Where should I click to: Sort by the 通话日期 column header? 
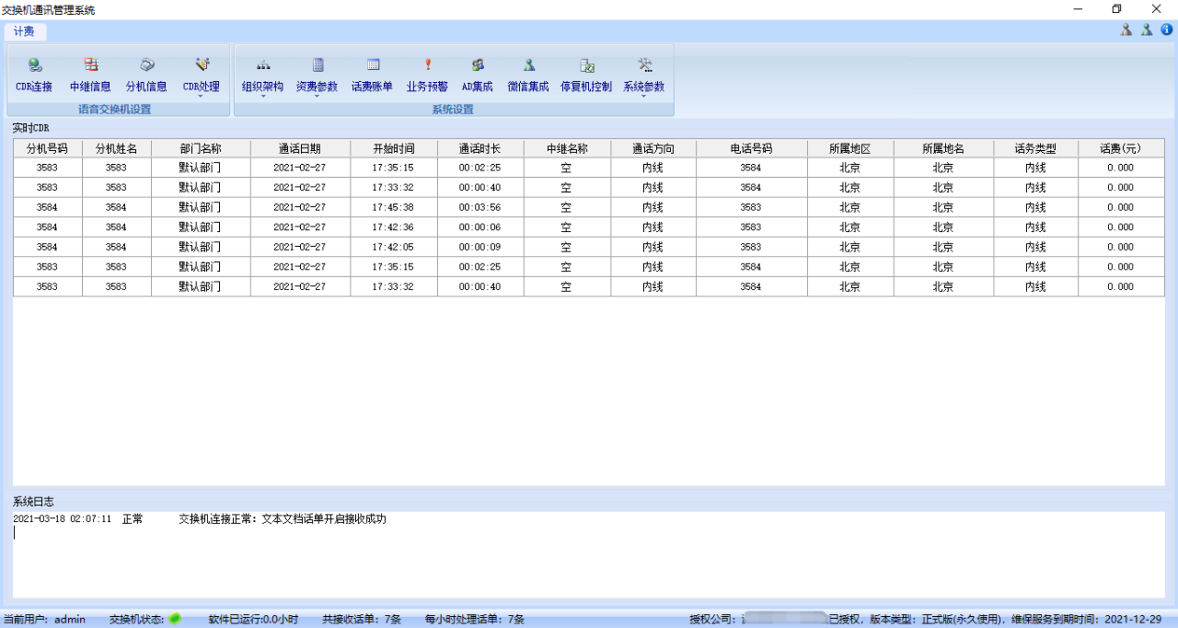300,148
